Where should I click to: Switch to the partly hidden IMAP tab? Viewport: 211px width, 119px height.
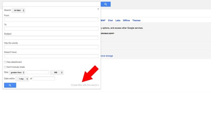click(103, 20)
